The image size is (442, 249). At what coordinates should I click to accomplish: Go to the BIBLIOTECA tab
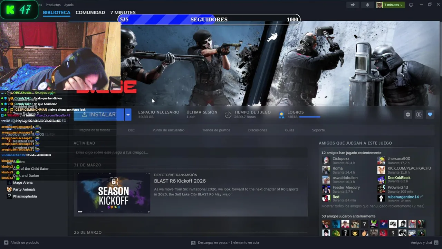pyautogui.click(x=57, y=12)
